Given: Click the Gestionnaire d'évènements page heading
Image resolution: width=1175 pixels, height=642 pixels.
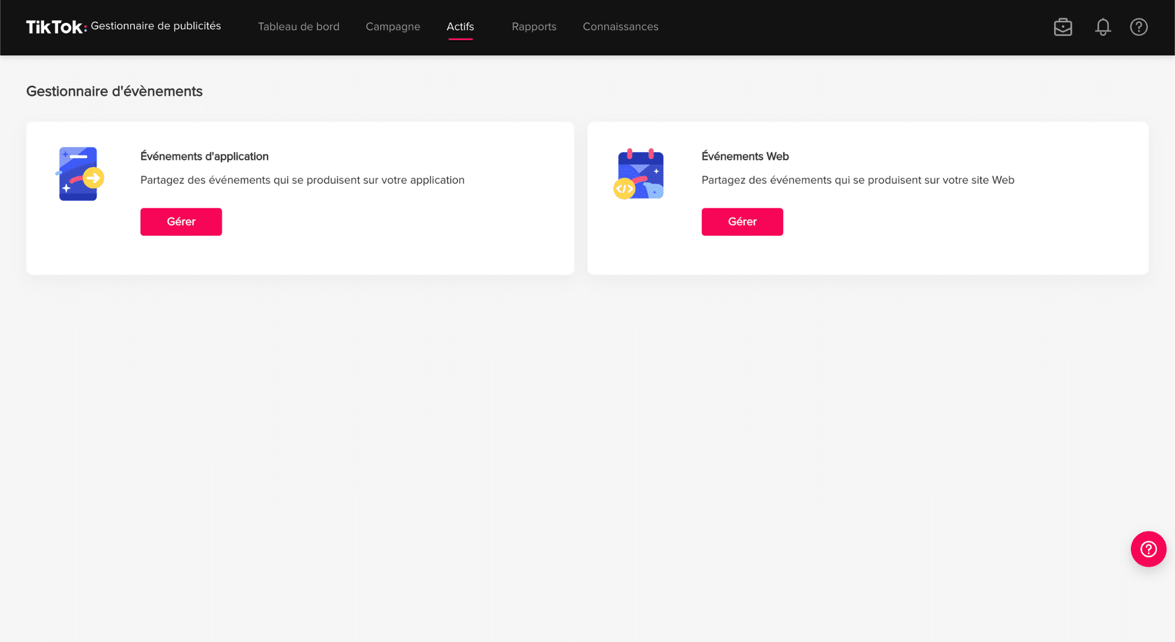Looking at the screenshot, I should point(114,91).
